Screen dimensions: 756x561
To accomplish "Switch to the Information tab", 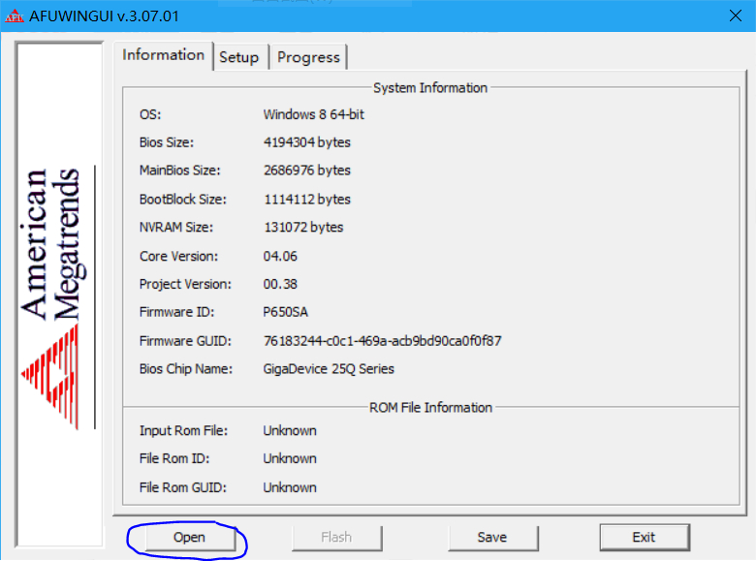I will click(x=163, y=55).
